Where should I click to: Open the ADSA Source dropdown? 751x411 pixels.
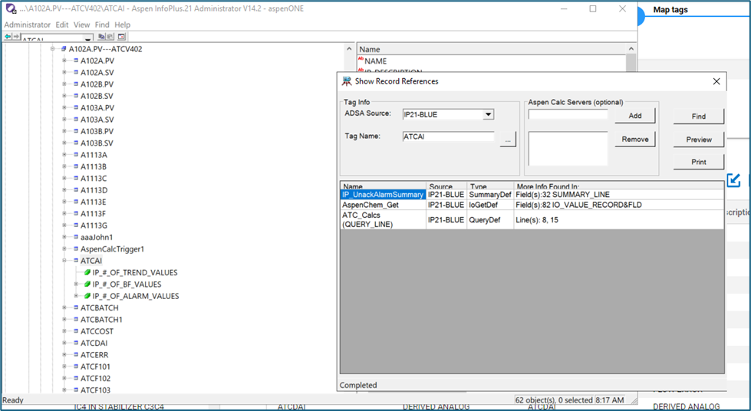pyautogui.click(x=488, y=114)
